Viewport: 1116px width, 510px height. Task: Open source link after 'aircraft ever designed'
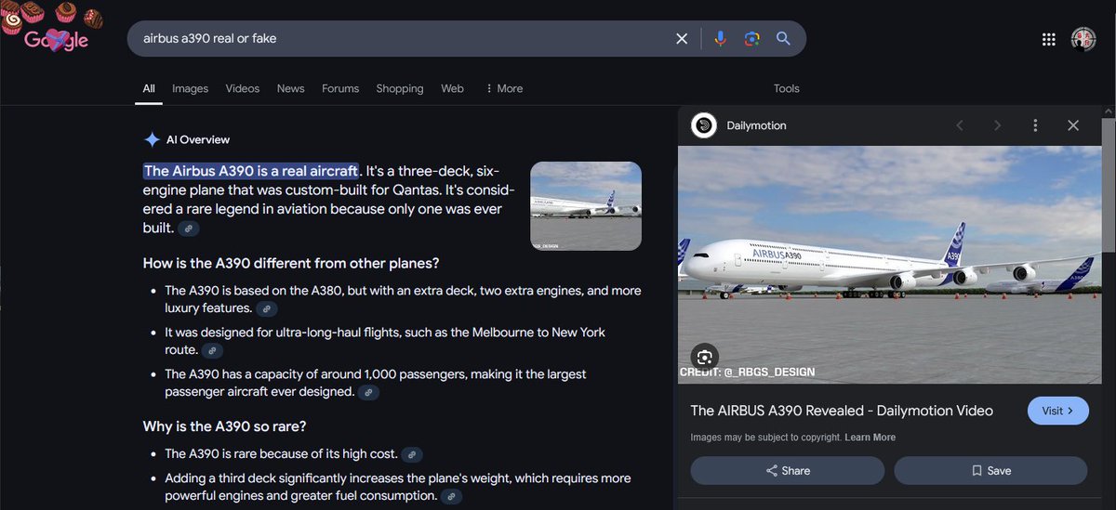point(369,393)
